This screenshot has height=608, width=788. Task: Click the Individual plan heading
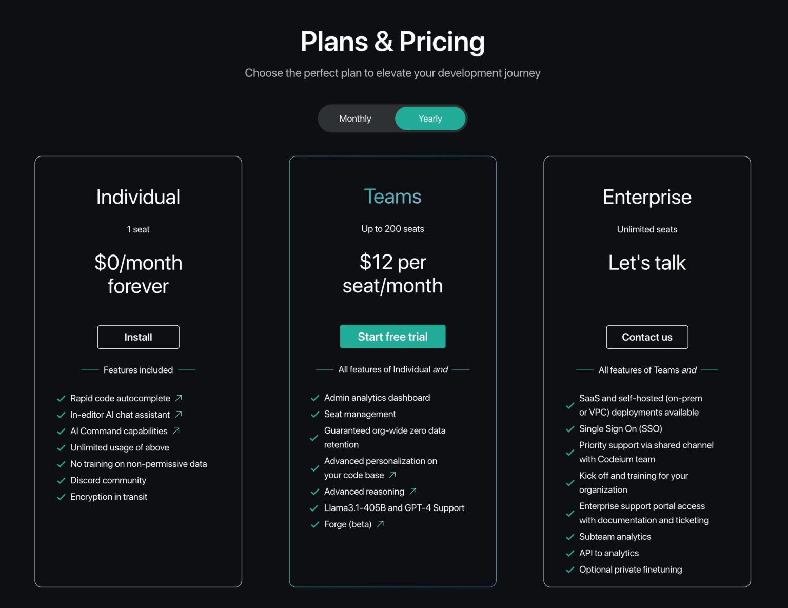coord(138,197)
